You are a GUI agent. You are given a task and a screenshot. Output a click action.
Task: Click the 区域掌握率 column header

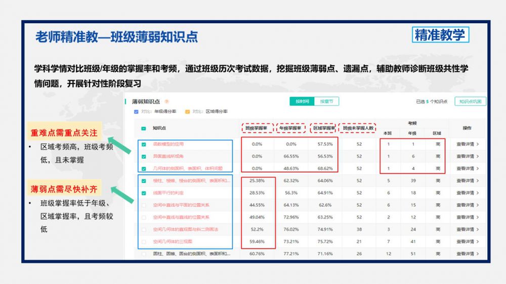click(324, 128)
